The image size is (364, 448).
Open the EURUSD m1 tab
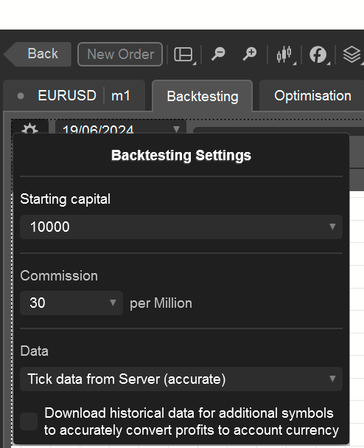(74, 96)
